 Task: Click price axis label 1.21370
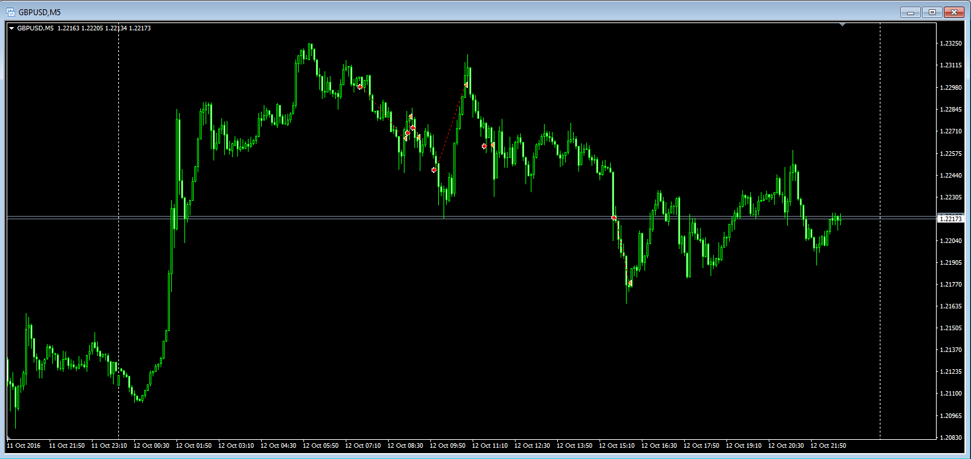tap(951, 349)
